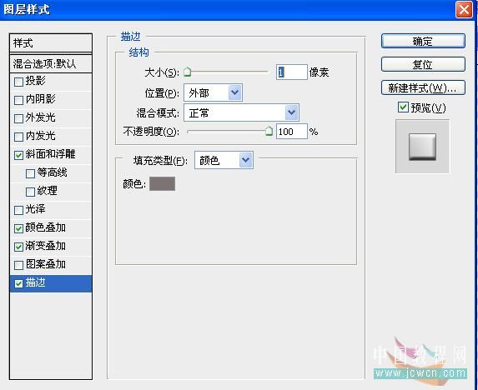The height and width of the screenshot is (390, 478).
Task: Enable the 纹理 checkbox
Action: (30, 192)
